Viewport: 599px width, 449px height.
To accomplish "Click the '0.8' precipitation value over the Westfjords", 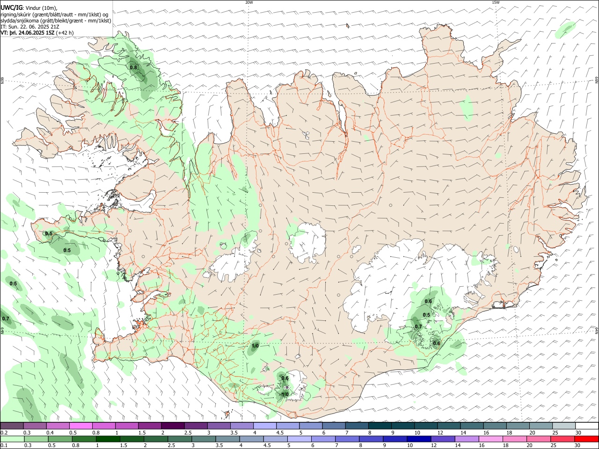I will [133, 67].
